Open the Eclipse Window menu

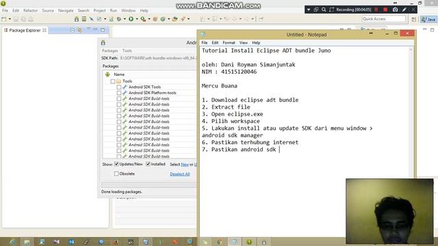coord(128,11)
